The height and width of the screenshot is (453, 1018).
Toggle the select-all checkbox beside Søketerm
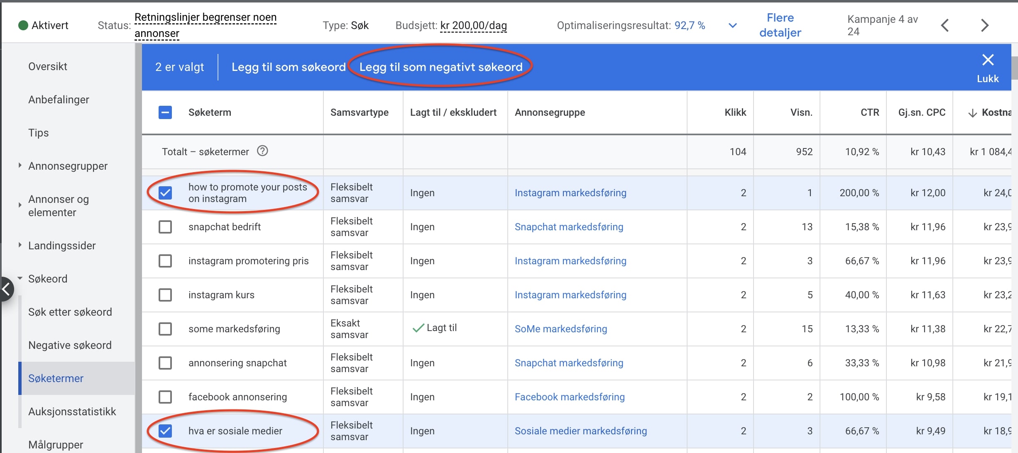pyautogui.click(x=165, y=112)
